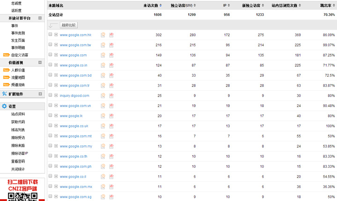
Task: Click the 扩展组件 tools icon in sidebar
Action: 5,94
